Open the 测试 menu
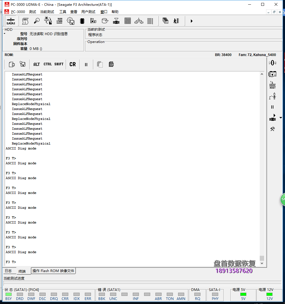The height and width of the screenshot is (304, 285). point(33,12)
